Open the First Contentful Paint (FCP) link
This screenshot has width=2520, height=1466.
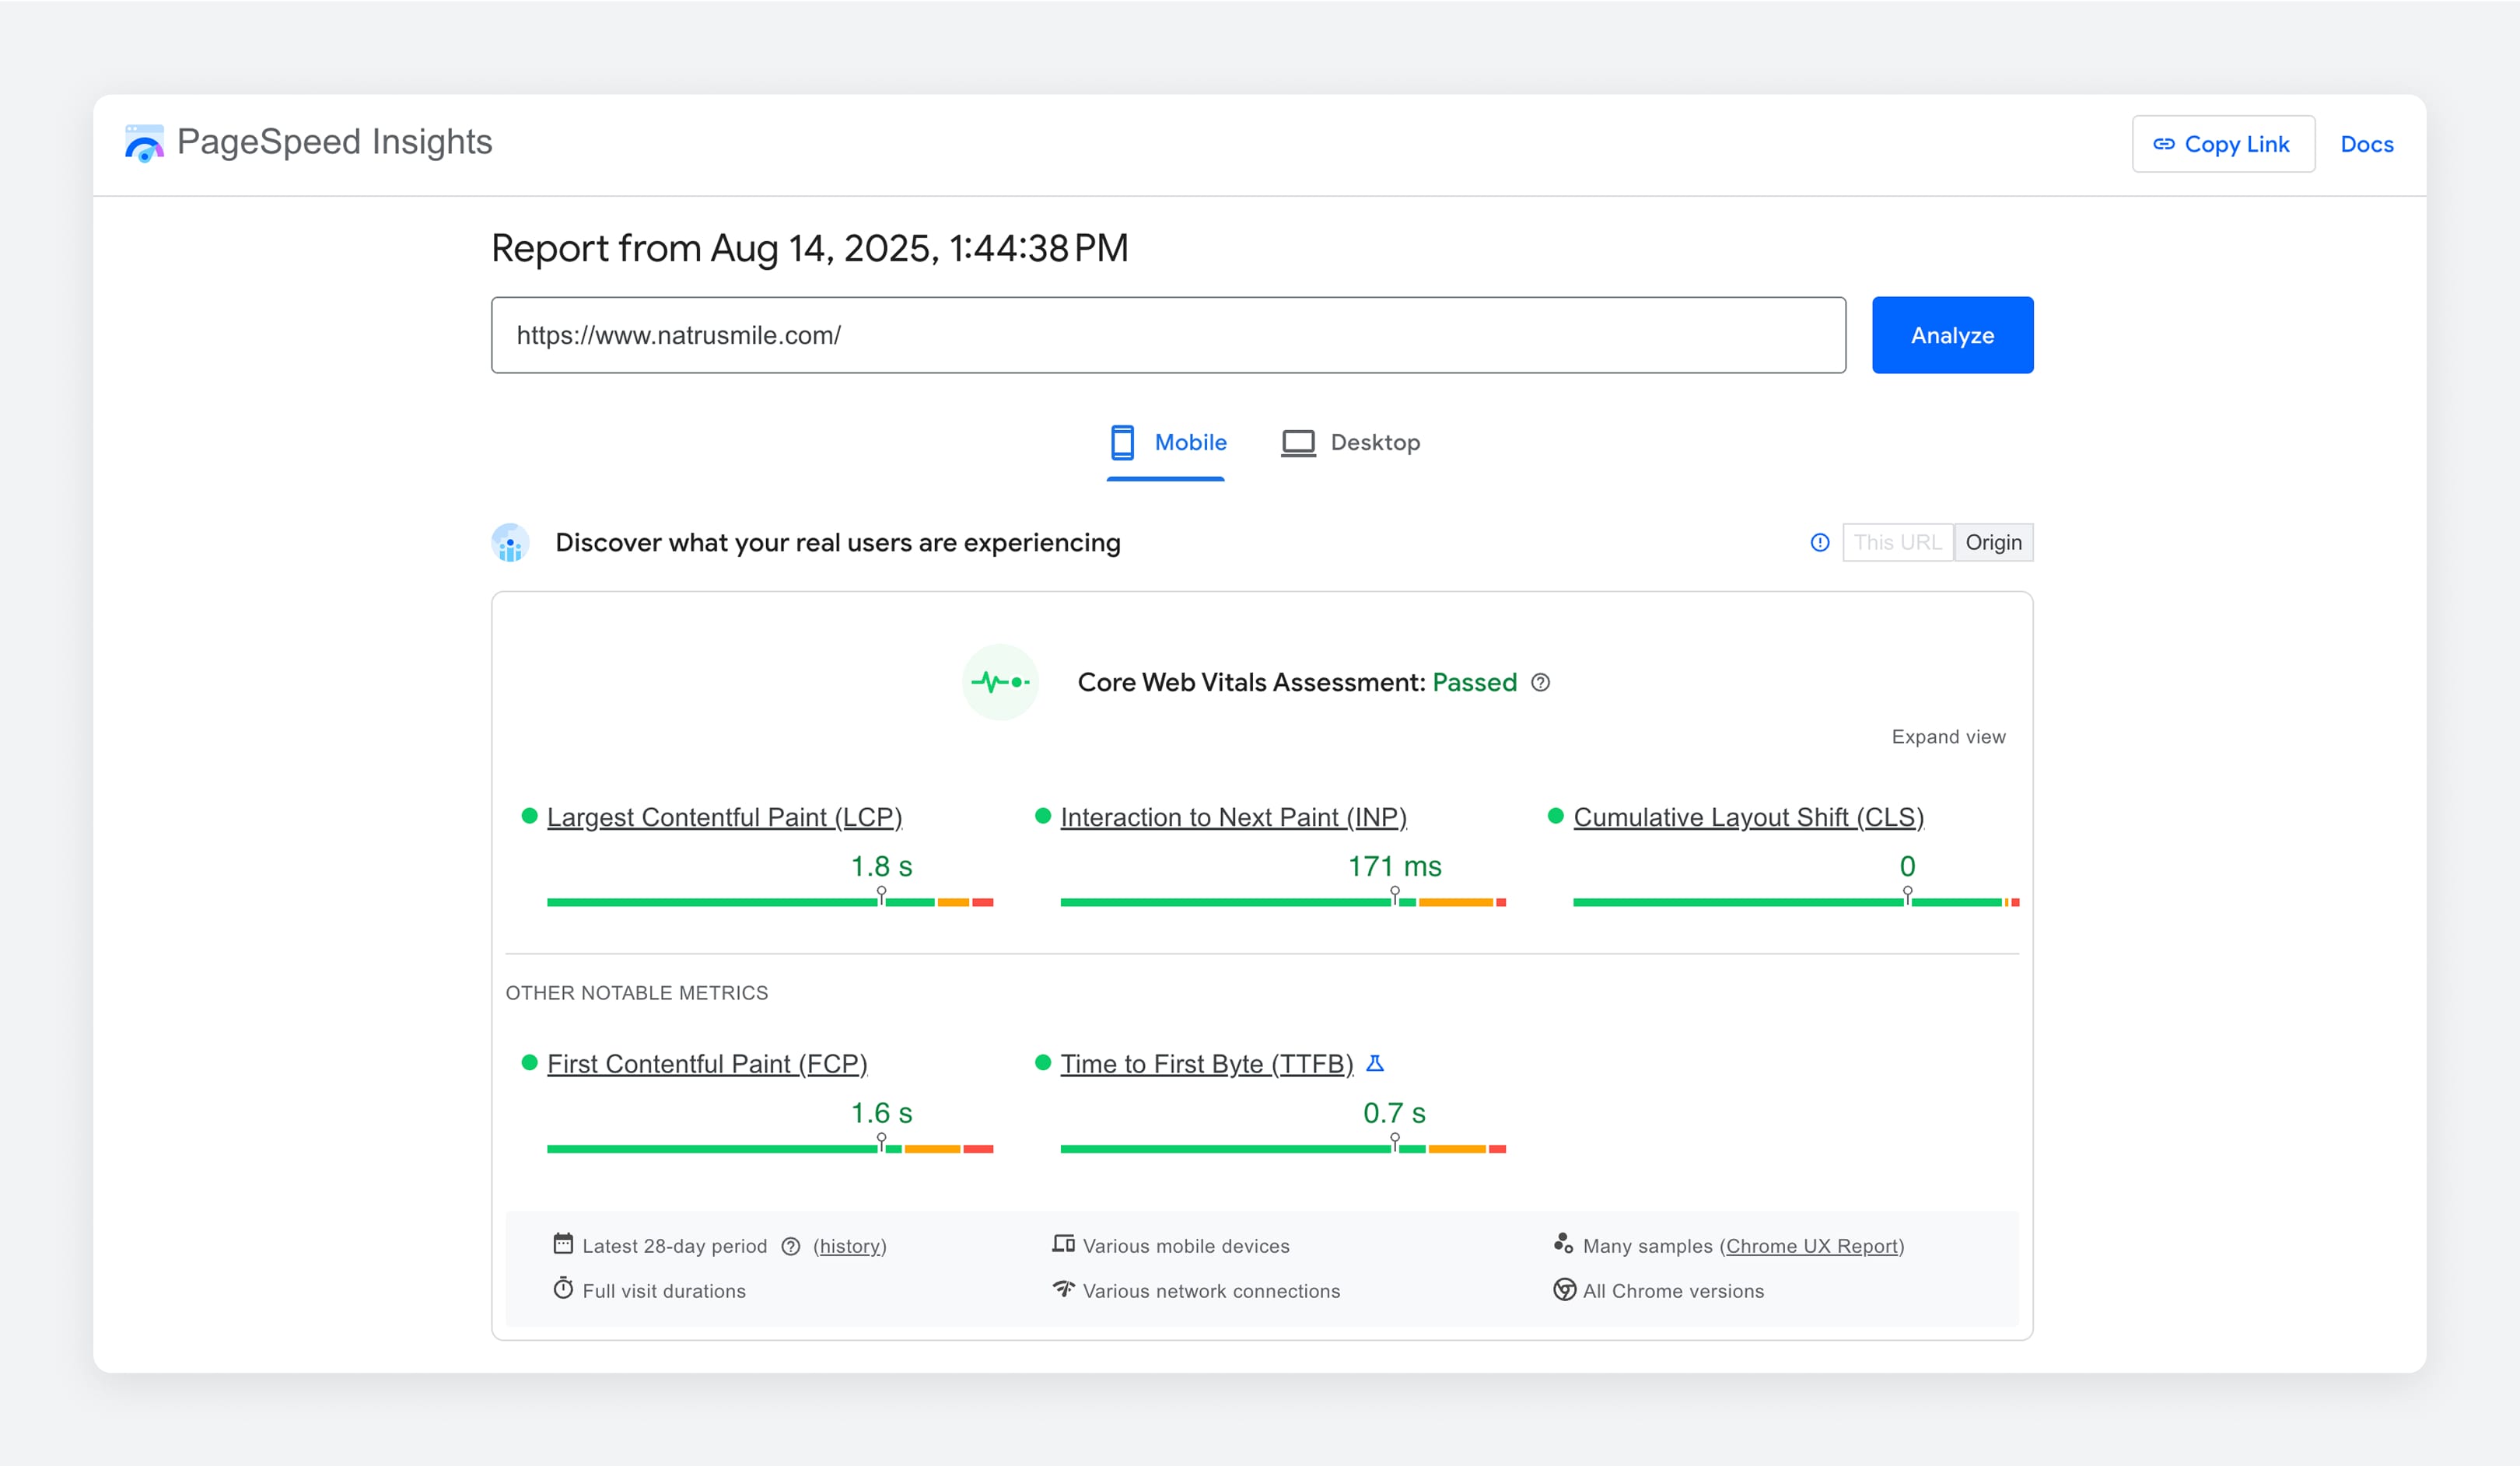tap(707, 1064)
